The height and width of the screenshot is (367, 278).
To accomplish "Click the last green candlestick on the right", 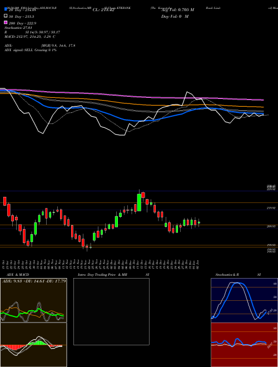I will pos(199,222).
